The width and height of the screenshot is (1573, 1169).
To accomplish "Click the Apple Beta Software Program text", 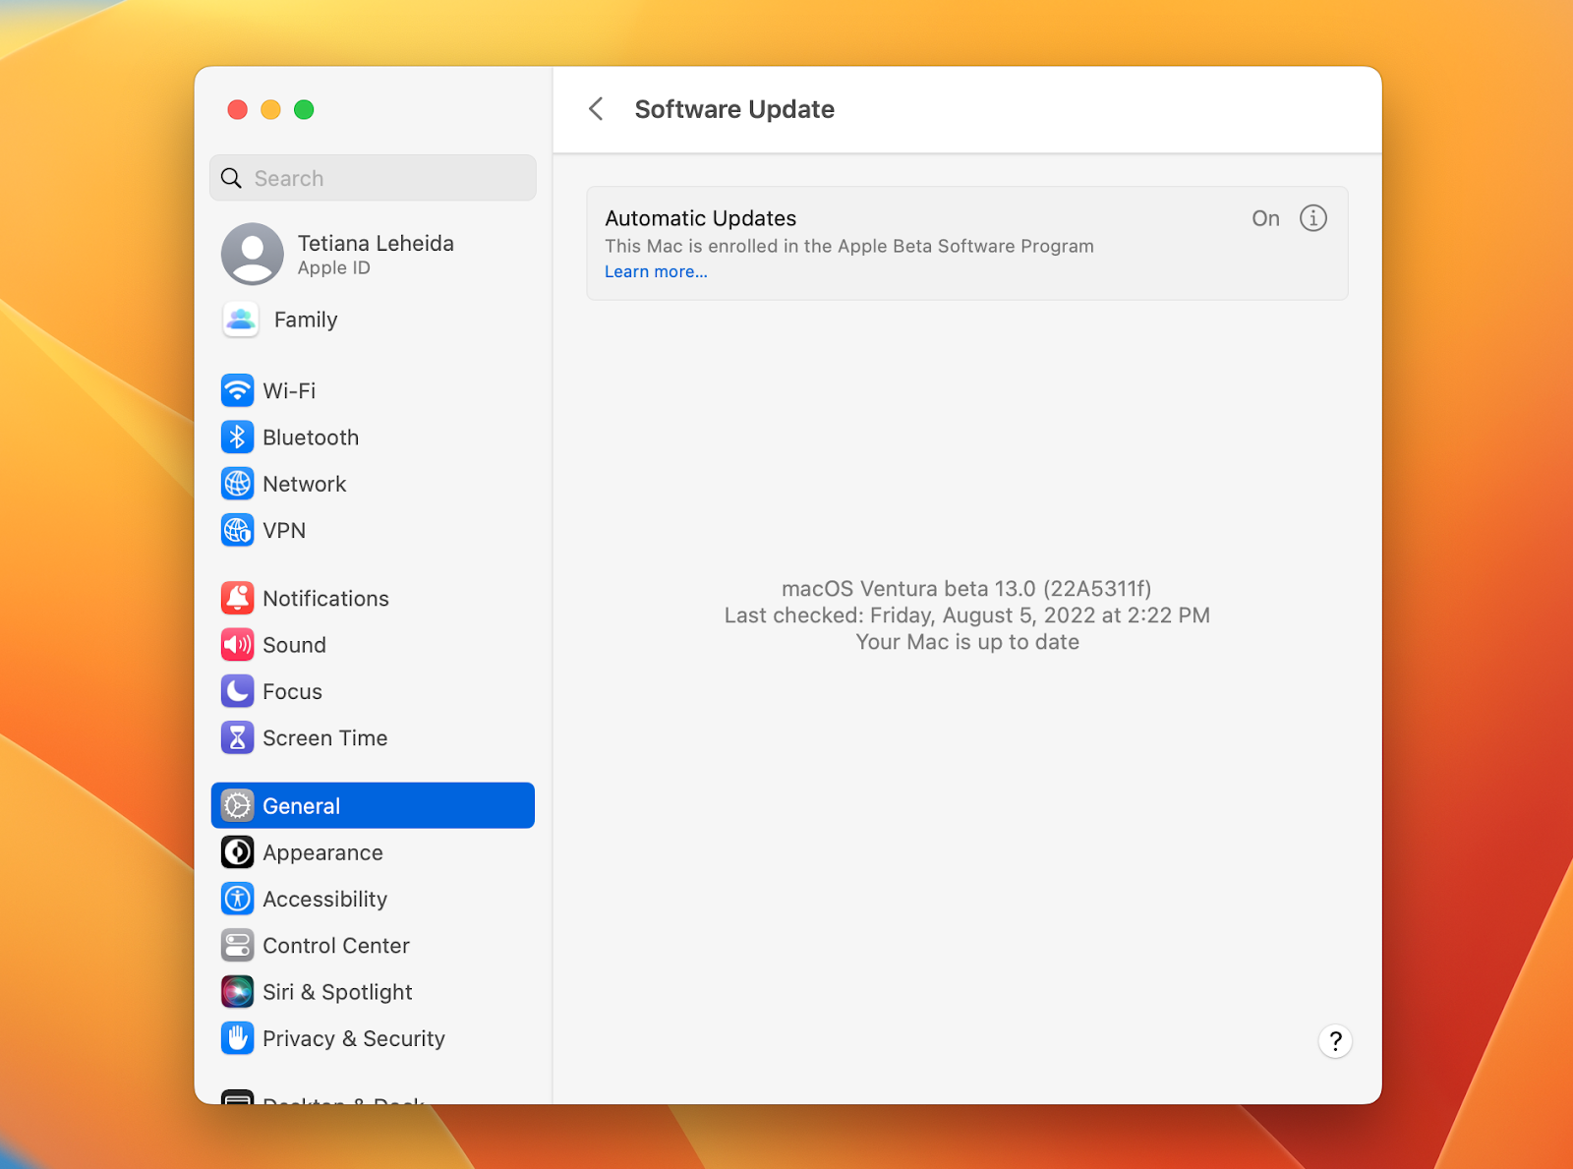I will [x=965, y=246].
